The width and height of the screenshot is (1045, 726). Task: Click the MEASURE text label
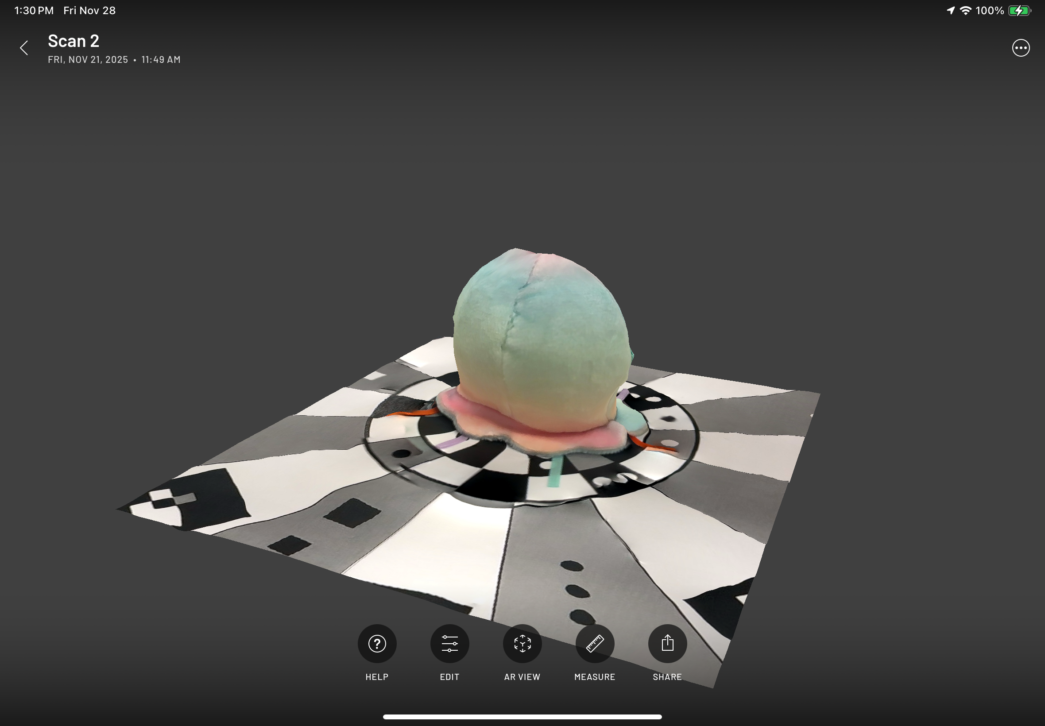[x=594, y=677]
